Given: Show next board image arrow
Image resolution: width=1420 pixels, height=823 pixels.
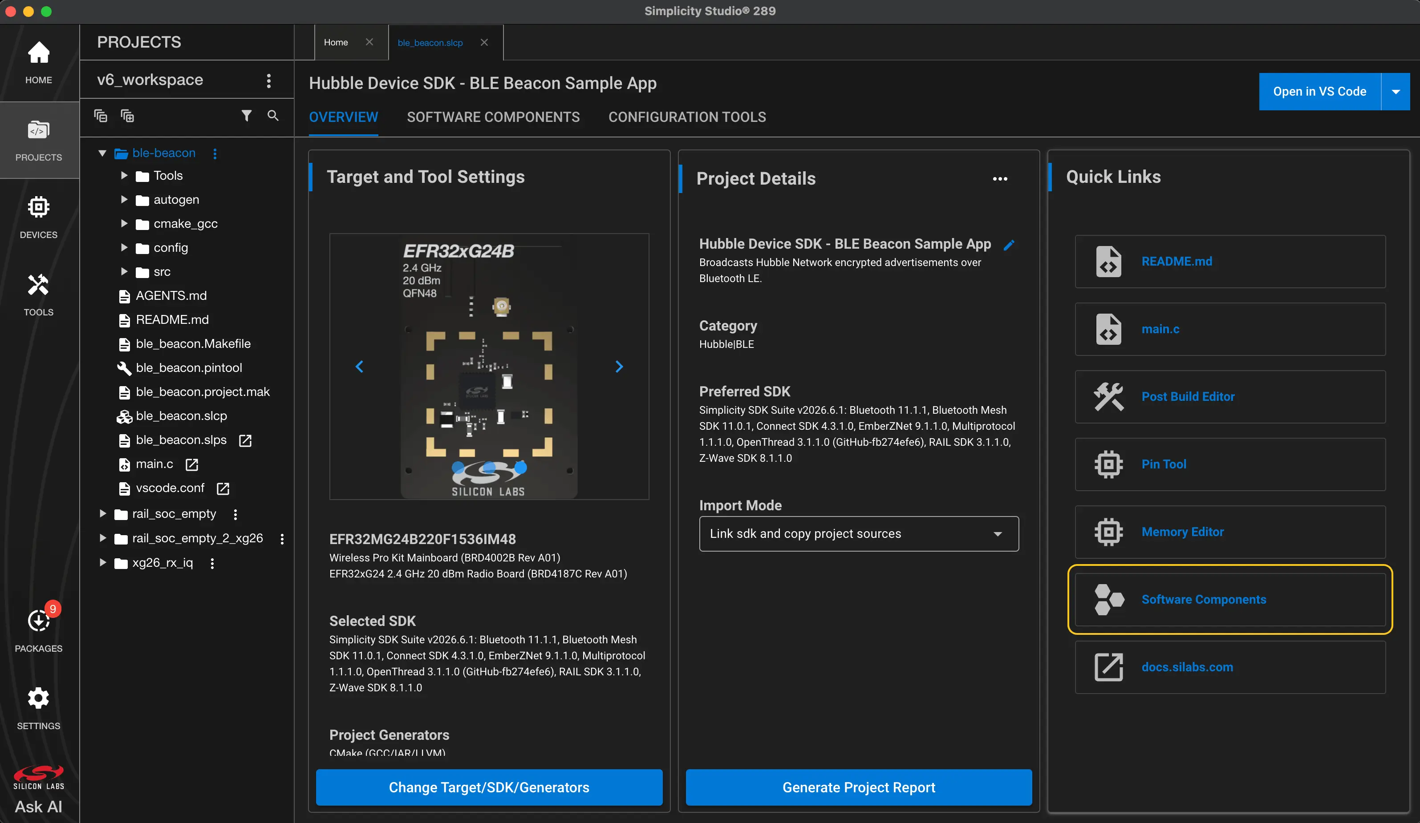Looking at the screenshot, I should click(x=619, y=367).
